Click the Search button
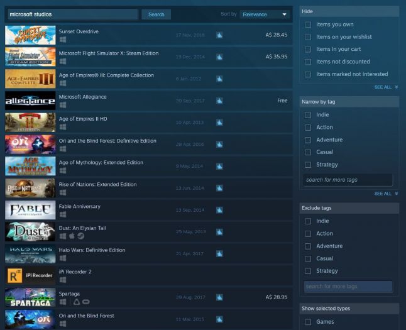This screenshot has height=330, width=406. [156, 14]
